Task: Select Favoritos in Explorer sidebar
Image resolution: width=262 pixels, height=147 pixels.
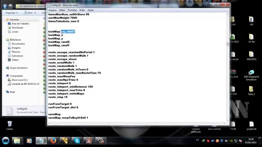Action: pyautogui.click(x=14, y=20)
